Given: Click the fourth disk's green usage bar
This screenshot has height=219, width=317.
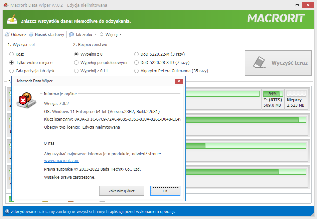Looking at the screenshot, I should pos(246,172).
